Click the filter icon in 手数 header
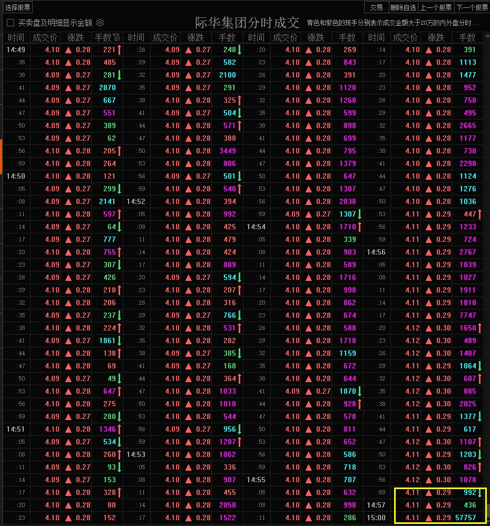 (116, 37)
